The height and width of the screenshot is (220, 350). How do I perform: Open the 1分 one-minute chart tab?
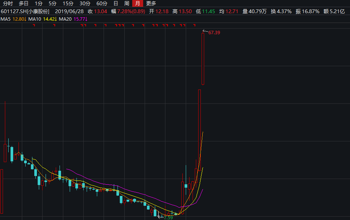tap(38, 3)
